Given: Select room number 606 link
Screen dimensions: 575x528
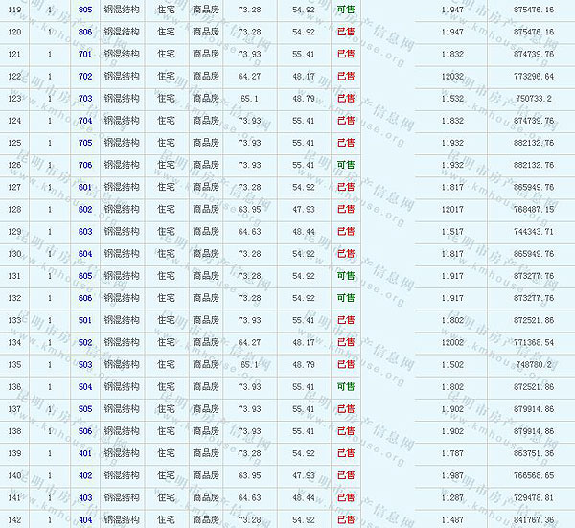Looking at the screenshot, I should click(x=85, y=298).
